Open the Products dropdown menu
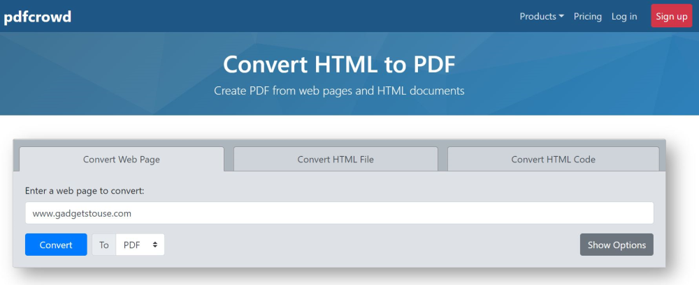Viewport: 699px width, 285px height. click(x=541, y=16)
